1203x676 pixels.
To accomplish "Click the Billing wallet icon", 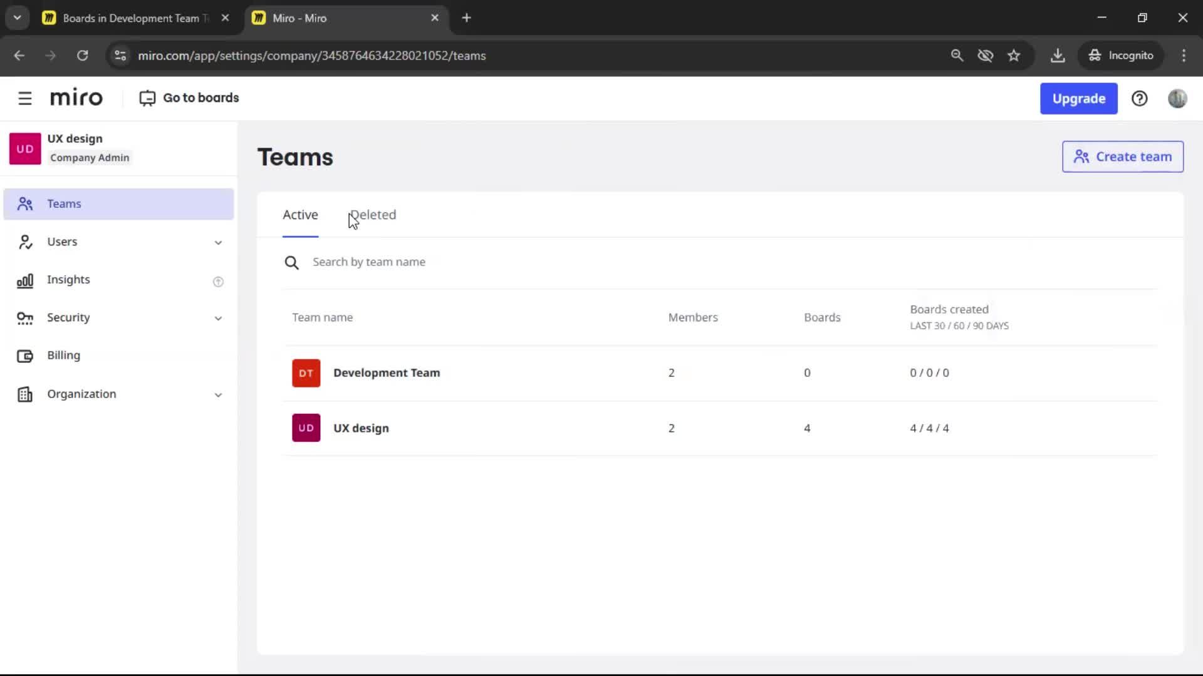I will (25, 356).
